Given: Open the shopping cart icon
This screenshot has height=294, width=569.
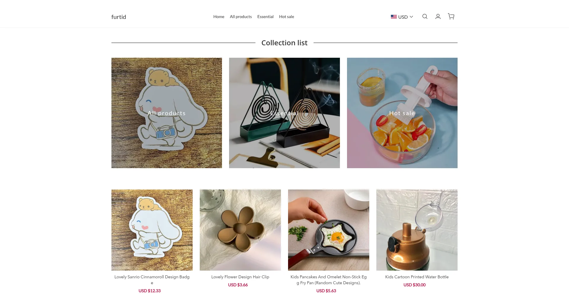Looking at the screenshot, I should click(451, 17).
